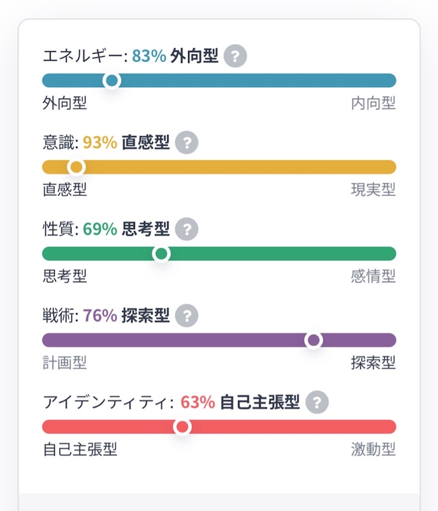438x511 pixels.
Task: Open help icon beside エネルギー 外向型
Action: 235,56
